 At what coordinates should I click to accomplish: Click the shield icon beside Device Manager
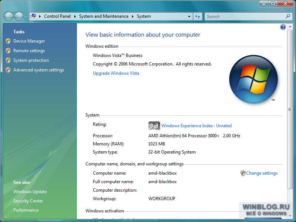8,41
